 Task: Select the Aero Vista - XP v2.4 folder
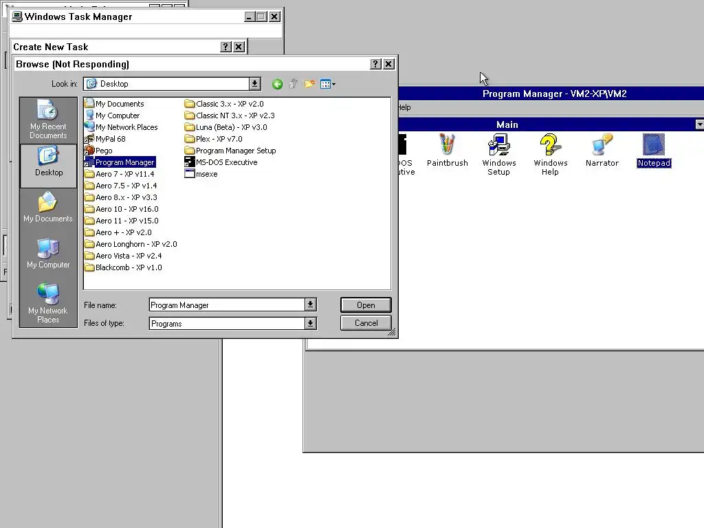click(123, 256)
